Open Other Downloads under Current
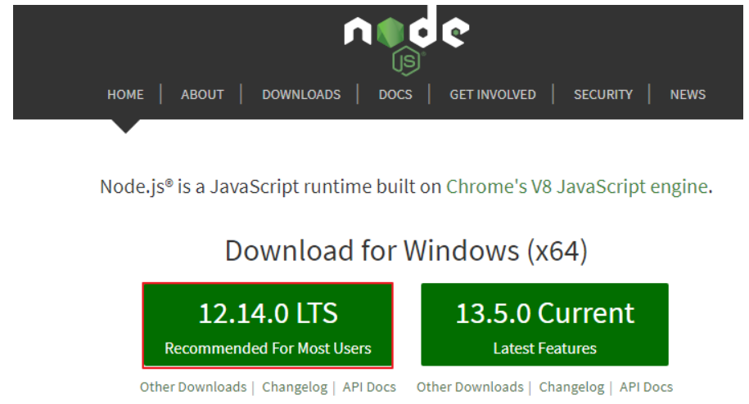749x404 pixels. pos(470,387)
